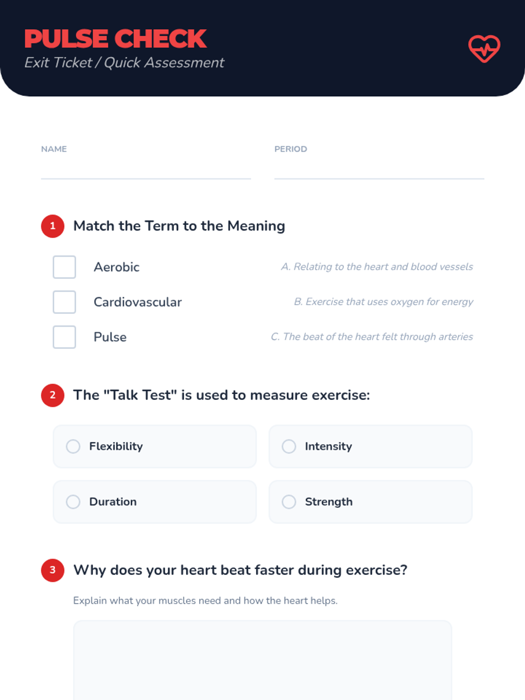This screenshot has height=700, width=525.
Task: Select the Flexibility radio option
Action: (x=154, y=446)
